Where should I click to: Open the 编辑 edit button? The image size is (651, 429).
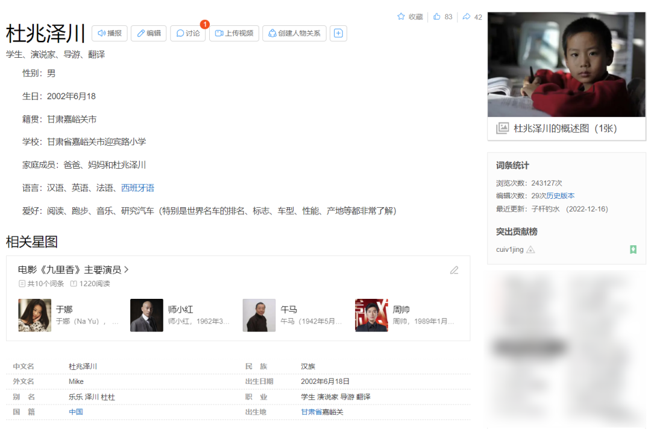pos(149,33)
